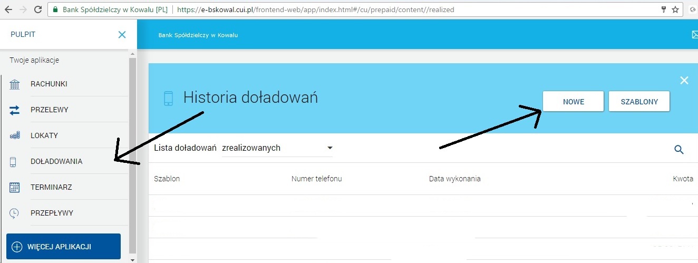Click the PRZEPŁYWY clock icon
Screen dimensions: 698x263
coord(15,213)
